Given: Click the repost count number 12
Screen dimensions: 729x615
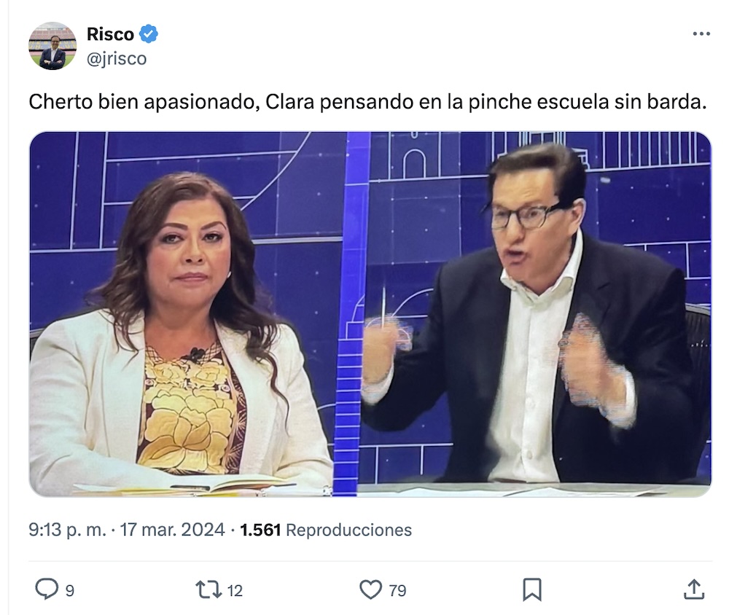Looking at the screenshot, I should click(x=235, y=590).
